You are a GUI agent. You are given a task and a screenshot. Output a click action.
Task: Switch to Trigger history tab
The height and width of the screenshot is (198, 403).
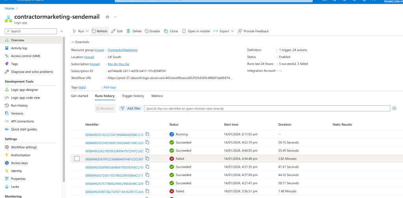[133, 96]
